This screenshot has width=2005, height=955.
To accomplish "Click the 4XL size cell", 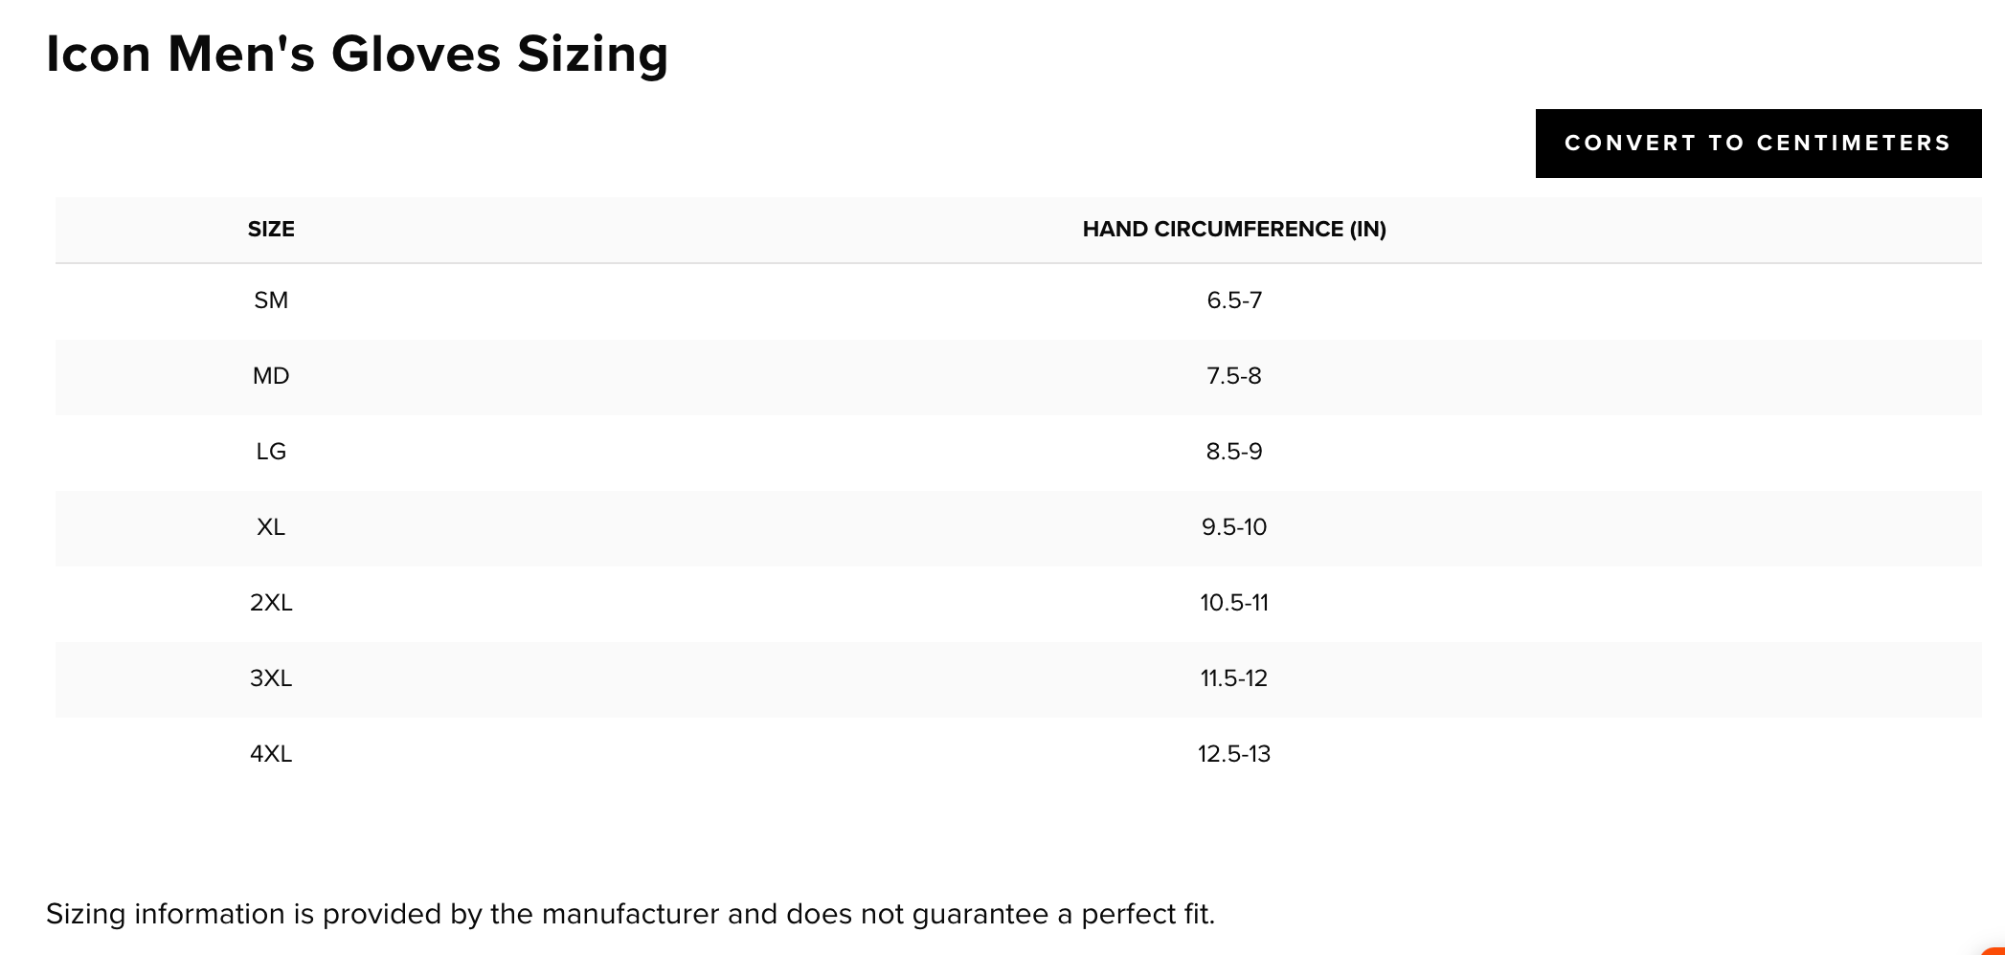I will click(271, 754).
